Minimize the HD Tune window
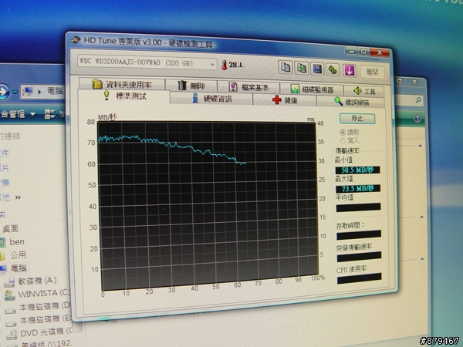The height and width of the screenshot is (347, 463). click(x=351, y=51)
